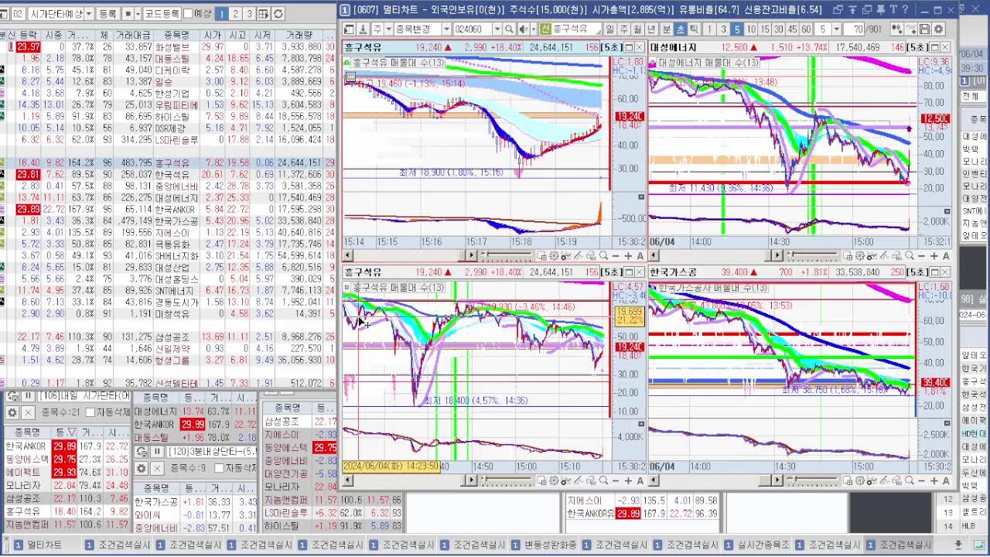This screenshot has height=557, width=990.
Task: Click the stop square icon in watchlist toolbar
Action: coord(128,14)
